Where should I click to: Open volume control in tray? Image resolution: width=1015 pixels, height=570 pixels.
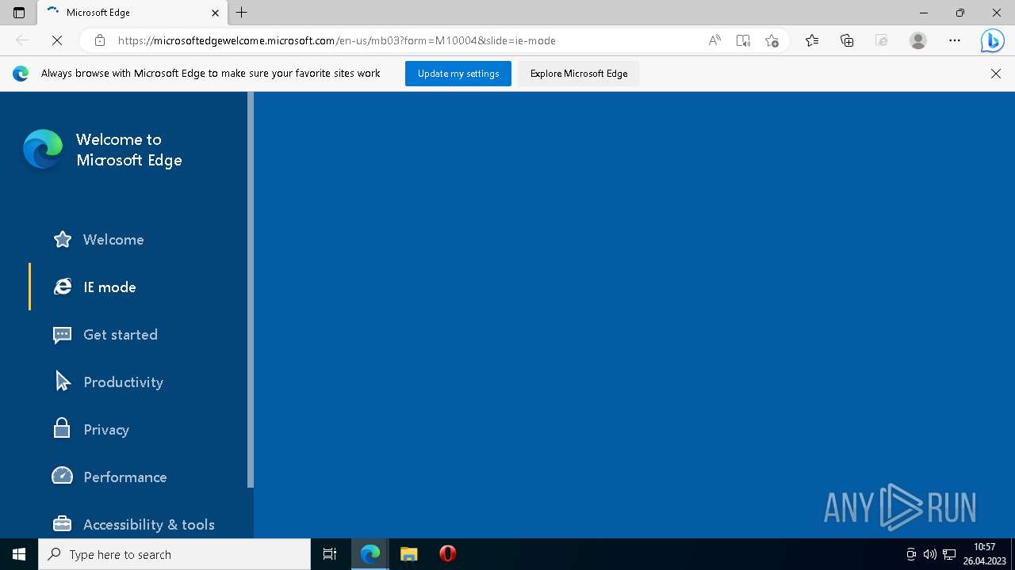tap(929, 554)
